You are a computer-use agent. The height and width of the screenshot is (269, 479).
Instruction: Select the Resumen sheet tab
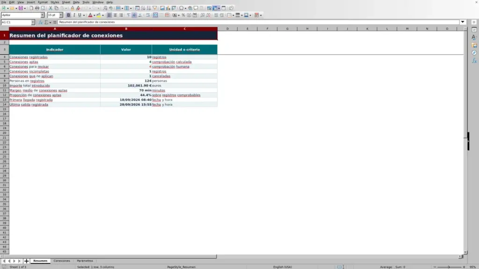point(40,261)
